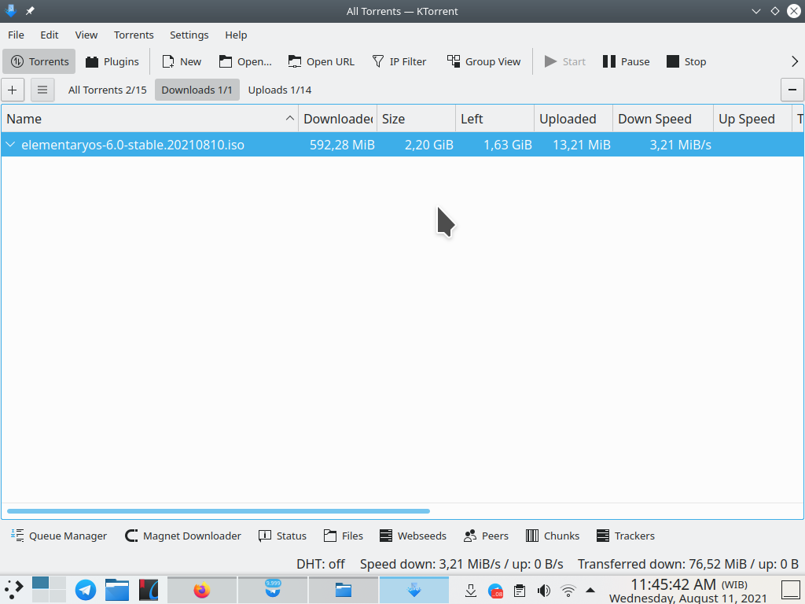The height and width of the screenshot is (604, 805).
Task: Click the DHT: off status text
Action: click(x=321, y=564)
